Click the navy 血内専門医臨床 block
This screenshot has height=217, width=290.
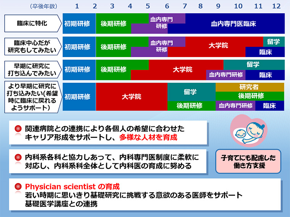coord(234,24)
